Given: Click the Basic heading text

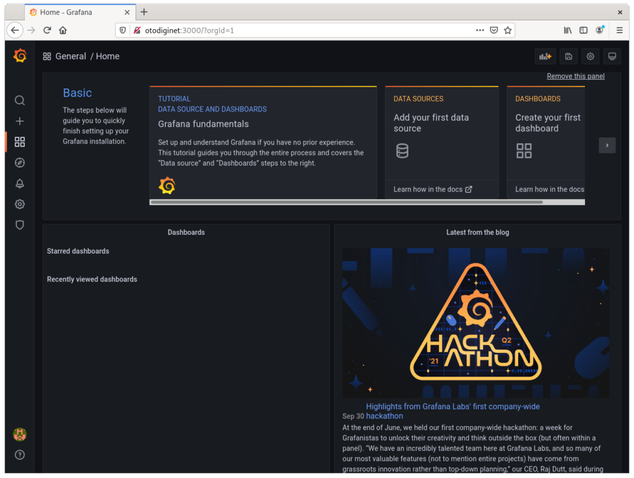Looking at the screenshot, I should pyautogui.click(x=77, y=93).
